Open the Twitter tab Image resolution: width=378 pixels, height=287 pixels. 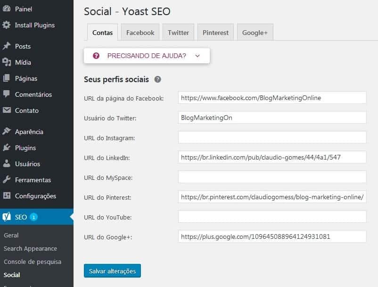tap(178, 33)
